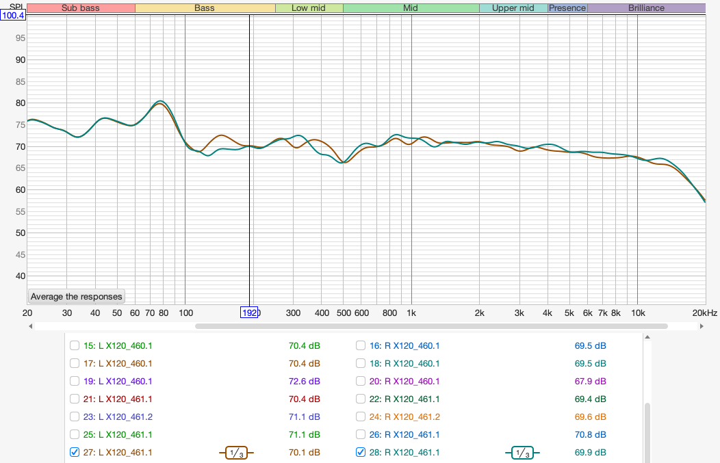This screenshot has height=463, width=720.
Task: Click the Brilliance band header
Action: pyautogui.click(x=646, y=8)
